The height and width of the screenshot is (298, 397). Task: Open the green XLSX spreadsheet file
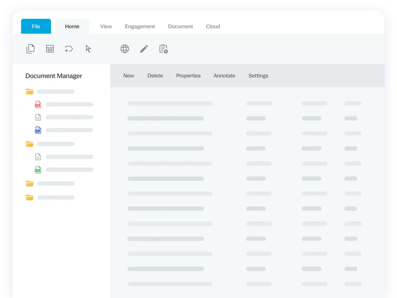tap(38, 169)
